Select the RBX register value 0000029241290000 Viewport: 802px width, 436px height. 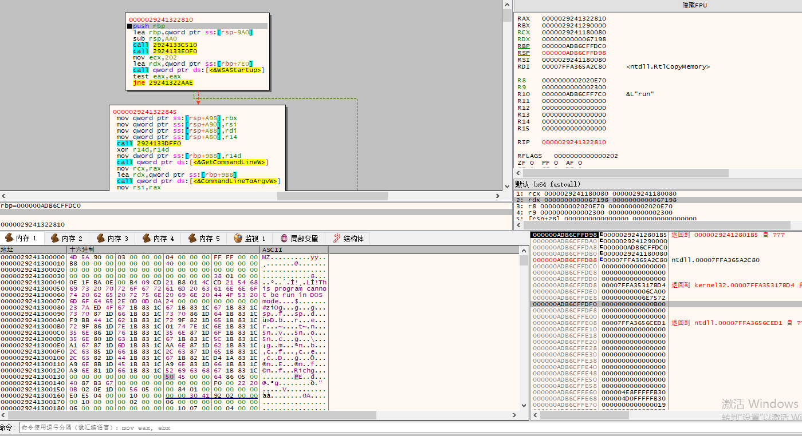[574, 26]
